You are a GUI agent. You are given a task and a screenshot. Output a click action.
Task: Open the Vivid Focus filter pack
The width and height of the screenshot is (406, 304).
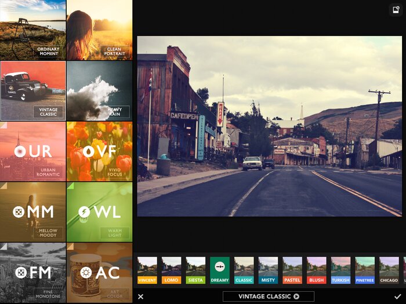(100, 151)
